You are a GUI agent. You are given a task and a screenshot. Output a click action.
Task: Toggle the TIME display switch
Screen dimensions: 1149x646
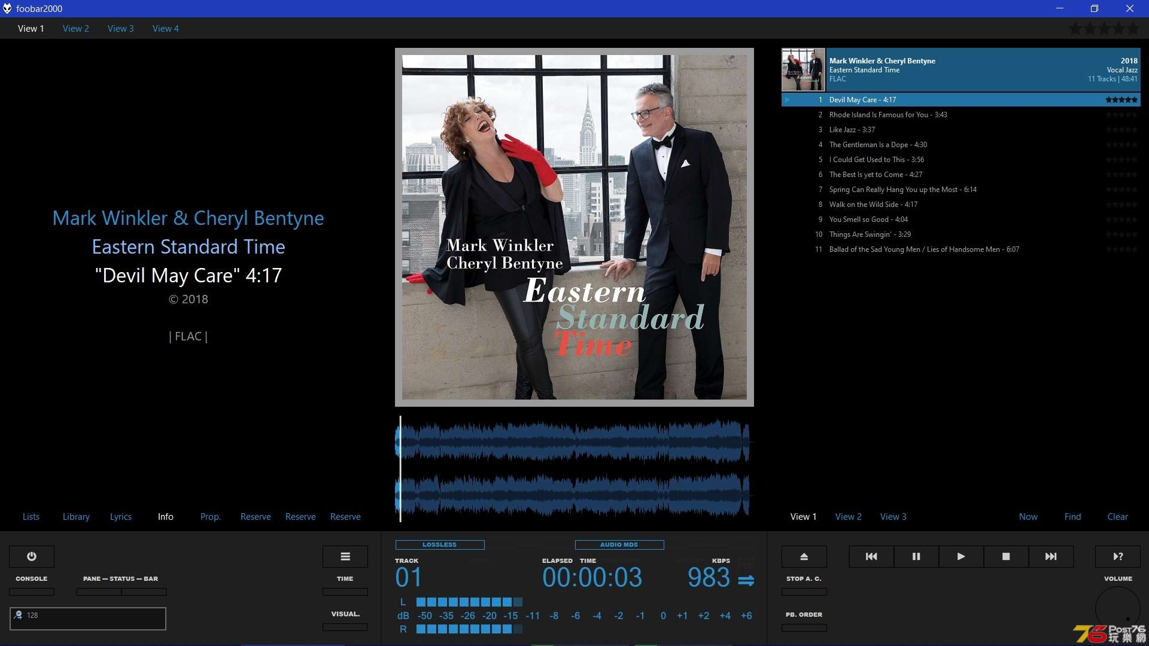(x=345, y=592)
